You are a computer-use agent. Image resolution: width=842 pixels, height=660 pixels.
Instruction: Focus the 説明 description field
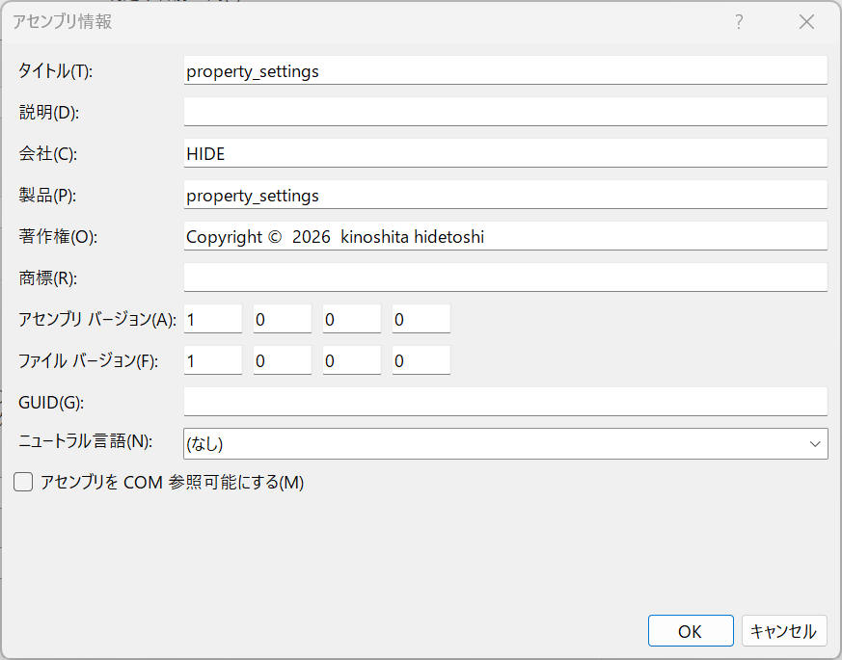505,112
